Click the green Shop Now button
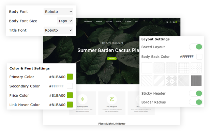 (112, 59)
